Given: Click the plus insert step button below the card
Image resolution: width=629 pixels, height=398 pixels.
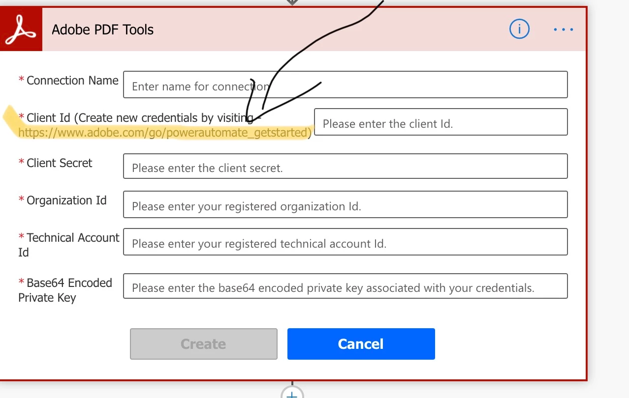Looking at the screenshot, I should [292, 393].
